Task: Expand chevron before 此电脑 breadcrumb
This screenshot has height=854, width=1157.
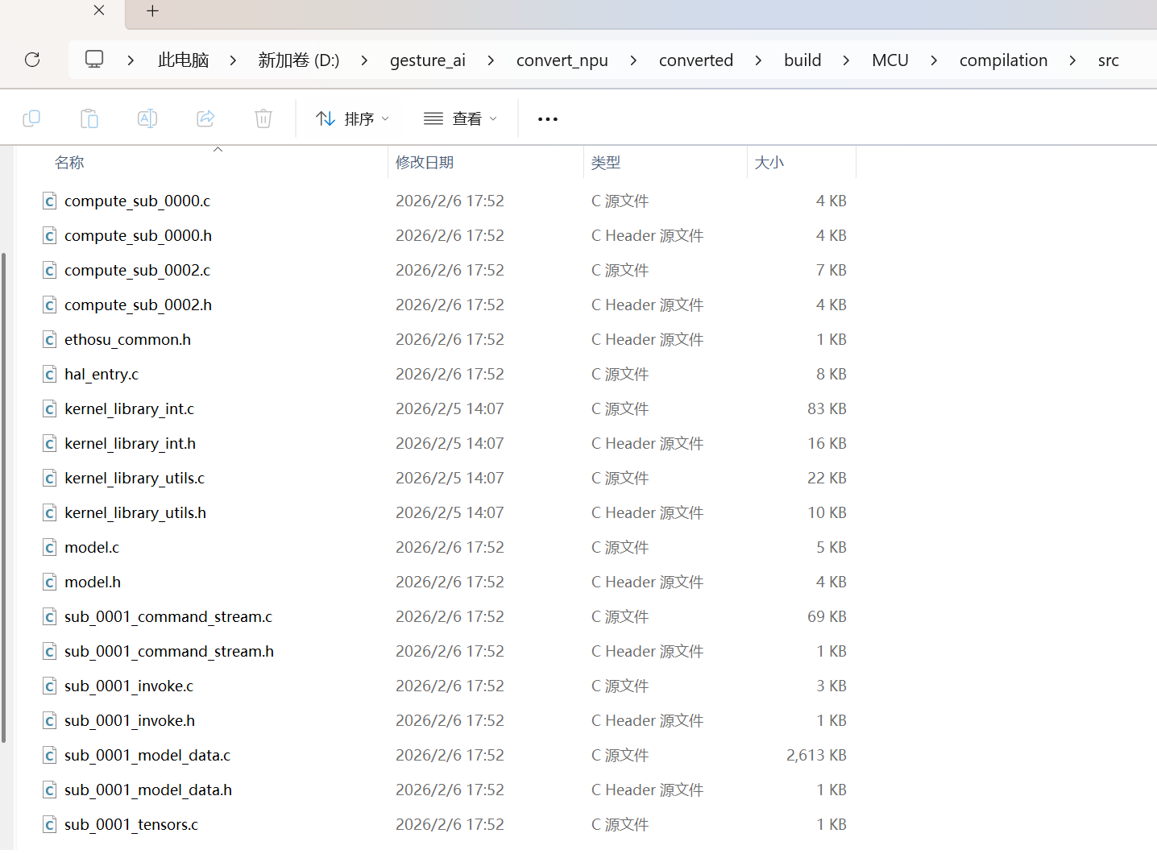Action: point(131,60)
